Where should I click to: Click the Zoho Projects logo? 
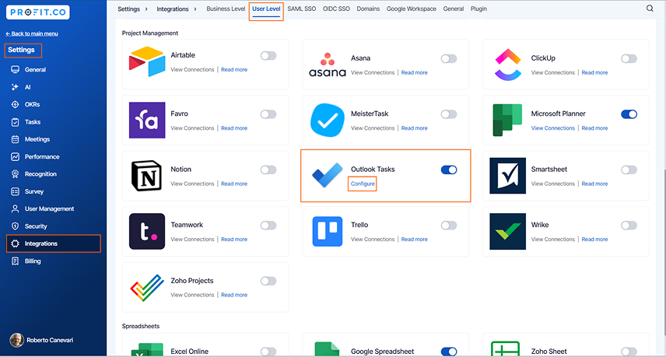pos(147,288)
